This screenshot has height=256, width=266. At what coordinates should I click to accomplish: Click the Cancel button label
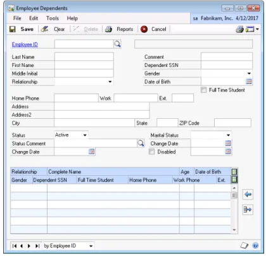click(159, 29)
